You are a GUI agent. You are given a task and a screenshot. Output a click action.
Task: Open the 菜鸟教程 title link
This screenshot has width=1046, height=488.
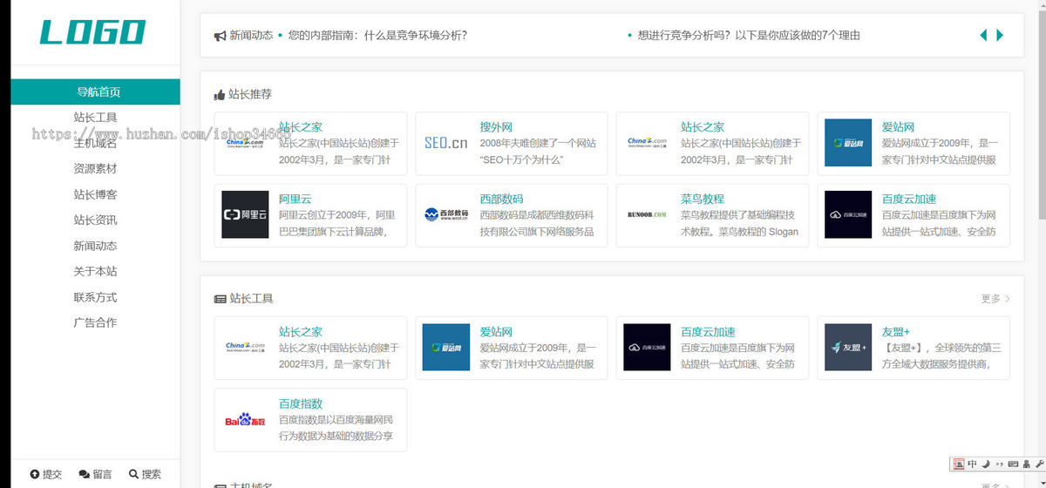(703, 199)
